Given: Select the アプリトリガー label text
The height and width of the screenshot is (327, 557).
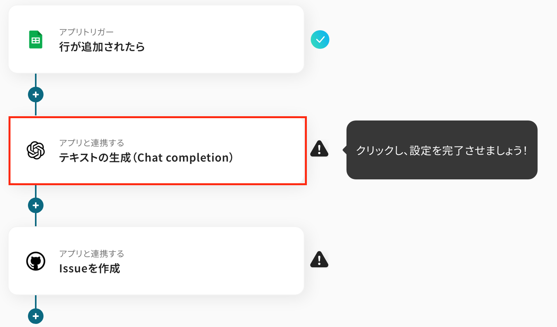Looking at the screenshot, I should (86, 32).
